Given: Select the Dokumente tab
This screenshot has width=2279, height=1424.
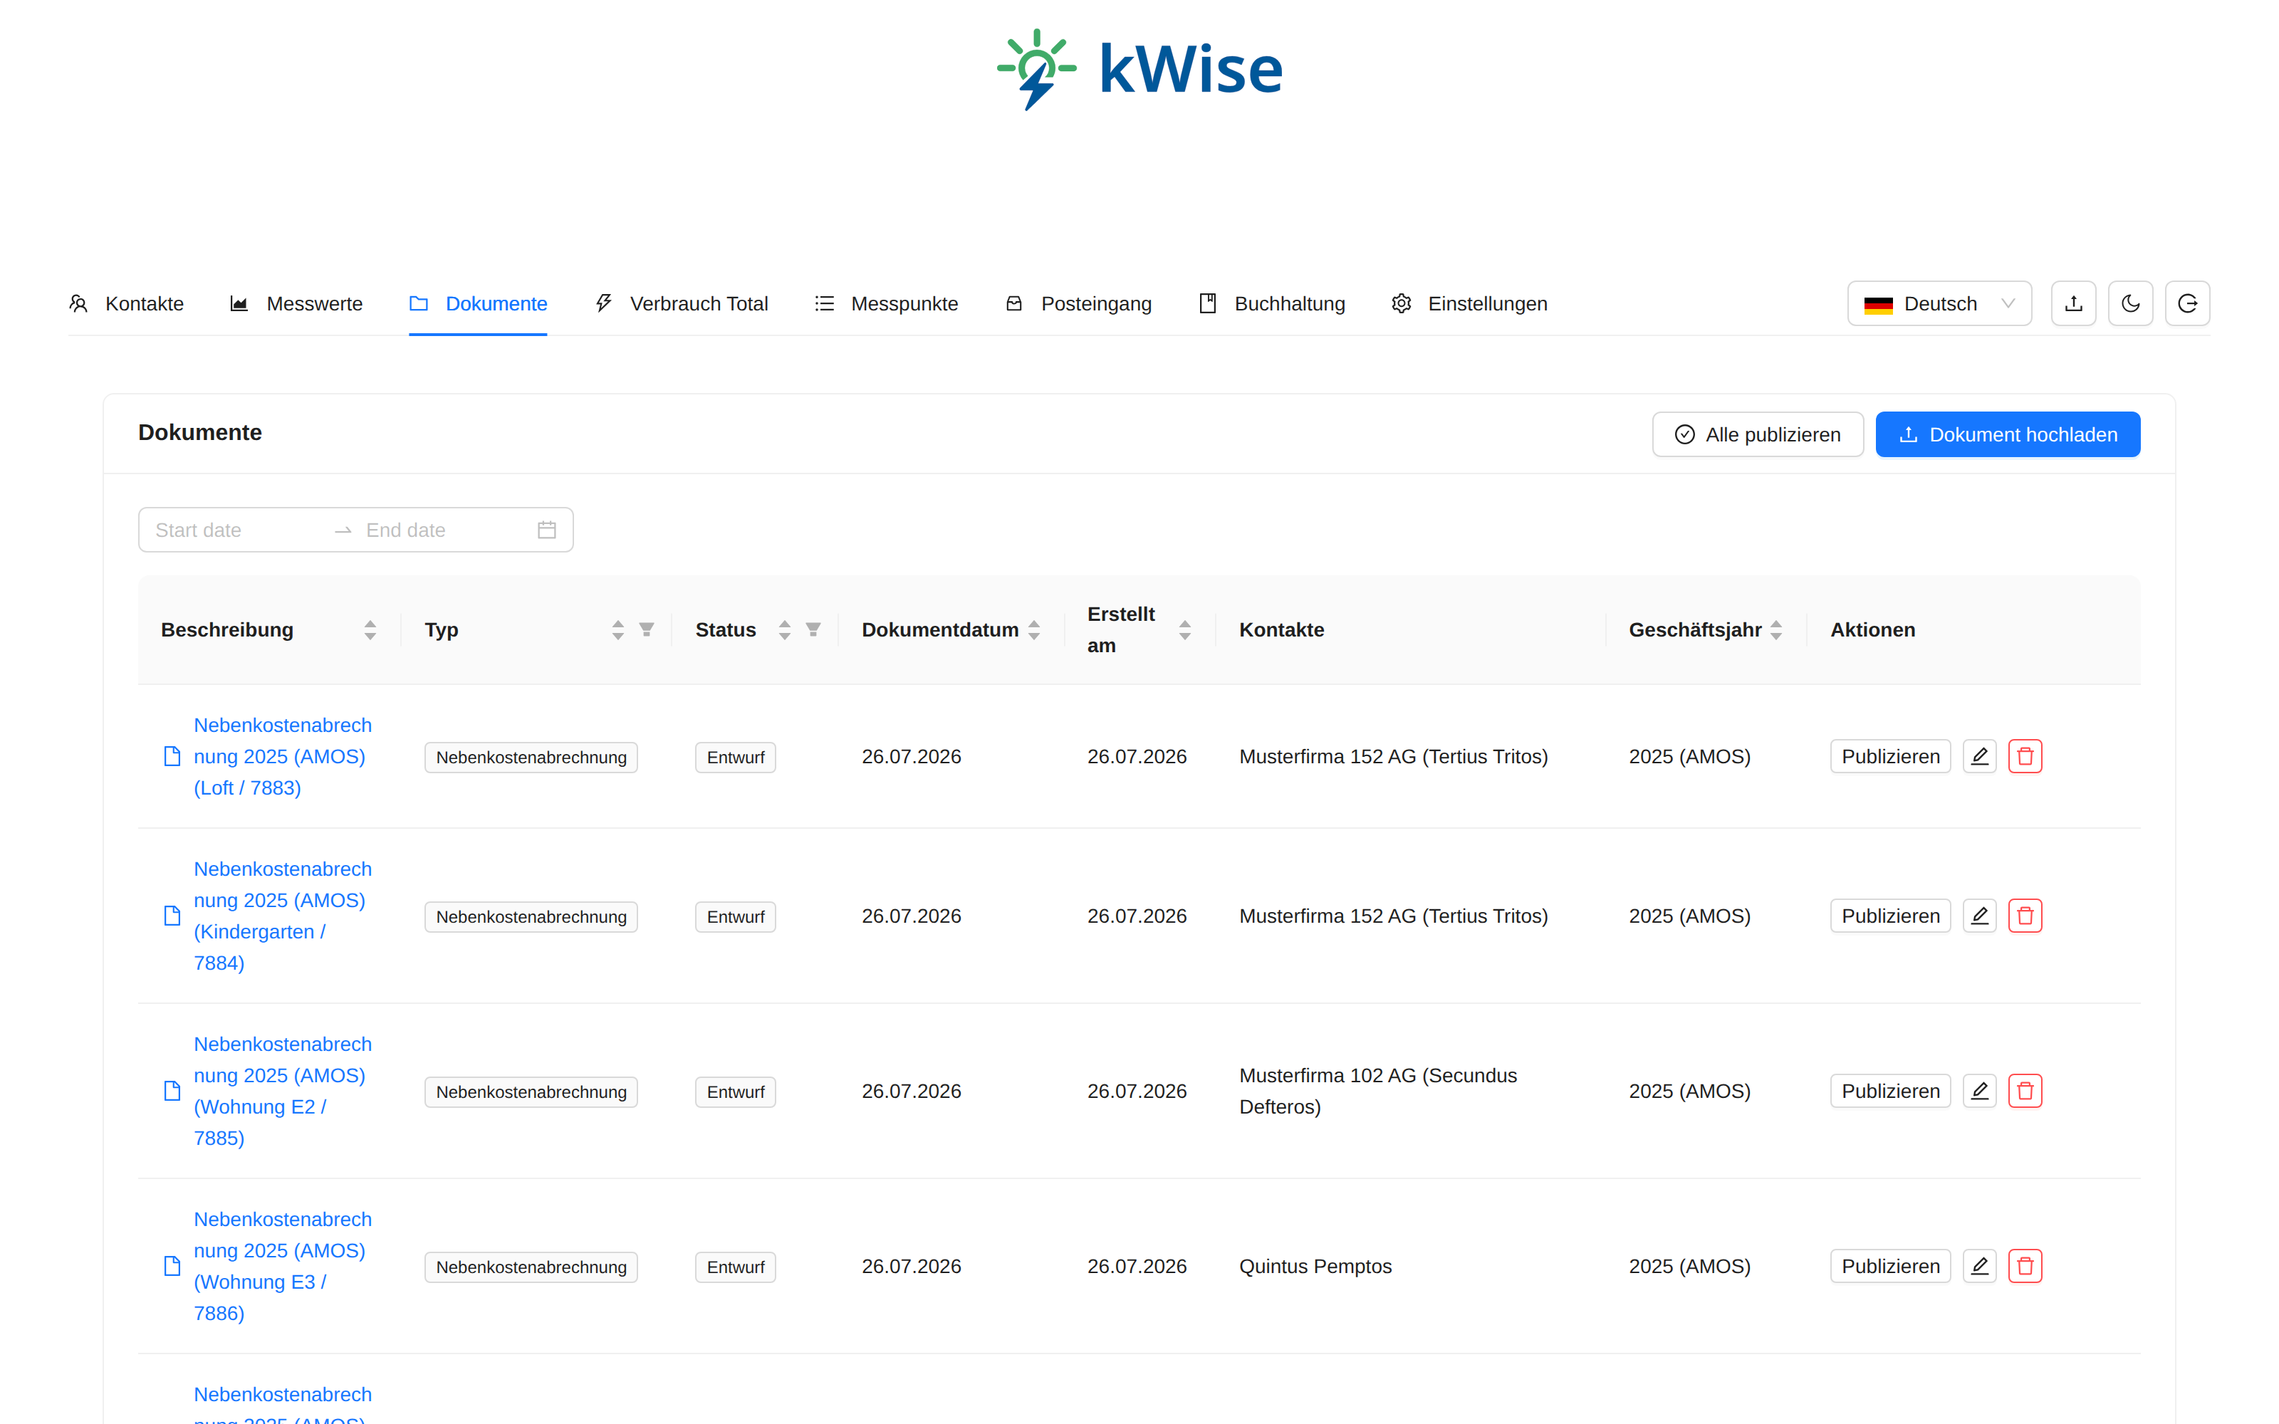Looking at the screenshot, I should click(479, 303).
